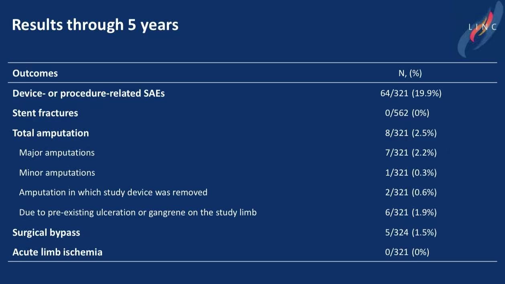Click the 'Outcomes' column header
The height and width of the screenshot is (284, 505).
point(35,73)
